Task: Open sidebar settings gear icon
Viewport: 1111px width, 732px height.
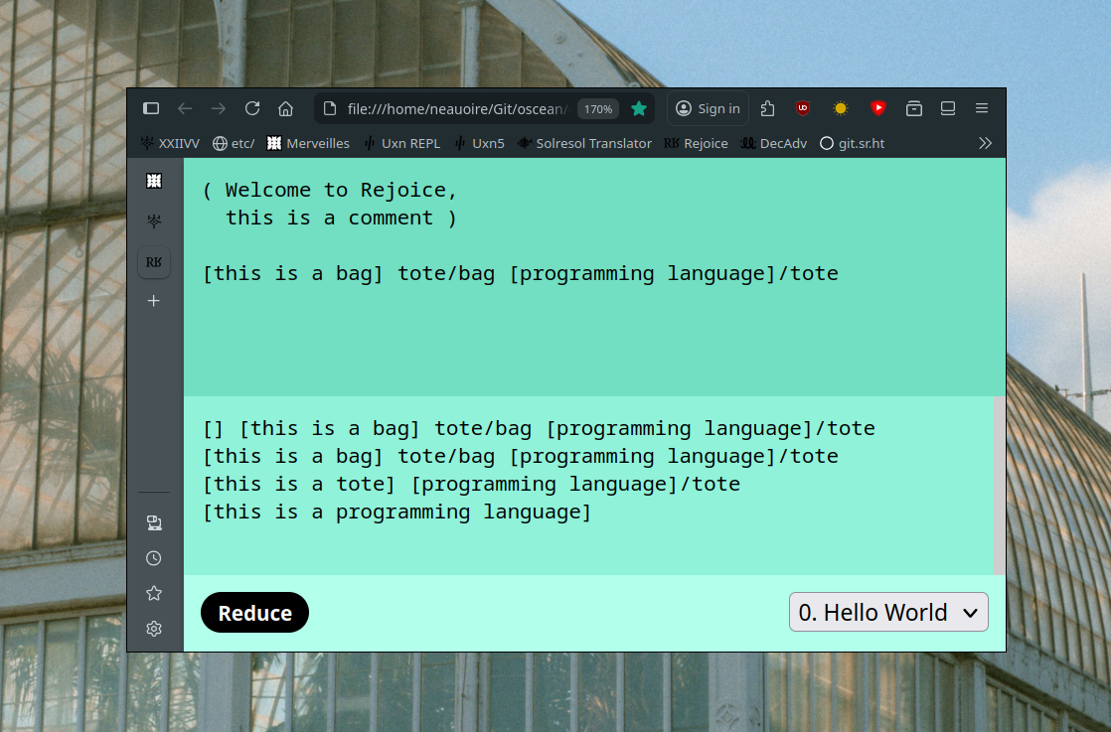Action: click(154, 629)
